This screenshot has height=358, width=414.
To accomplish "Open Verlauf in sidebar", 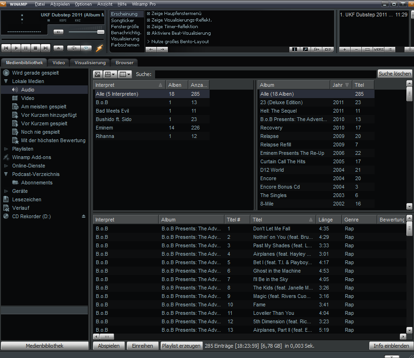I will tap(21, 208).
